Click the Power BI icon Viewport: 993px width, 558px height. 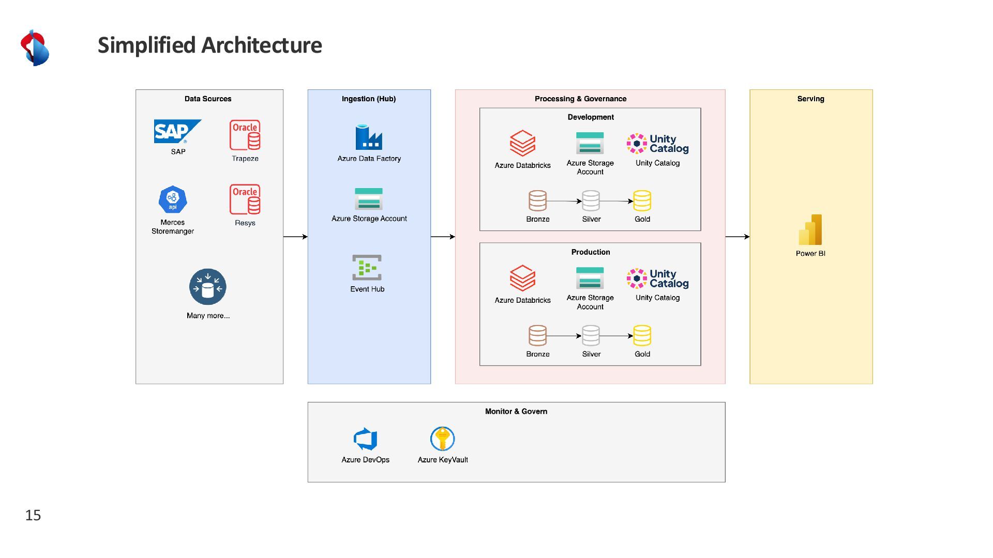pyautogui.click(x=810, y=229)
